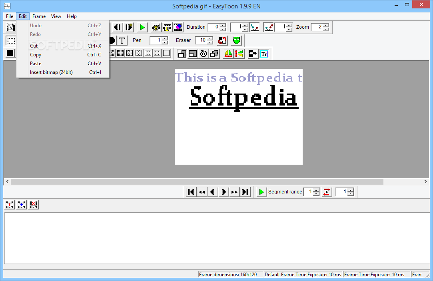Jump to the last frame
This screenshot has width=433, height=281.
[x=245, y=192]
